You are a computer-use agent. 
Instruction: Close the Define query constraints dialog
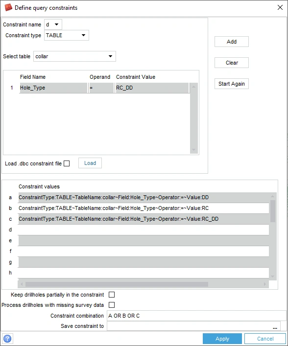[x=280, y=7]
